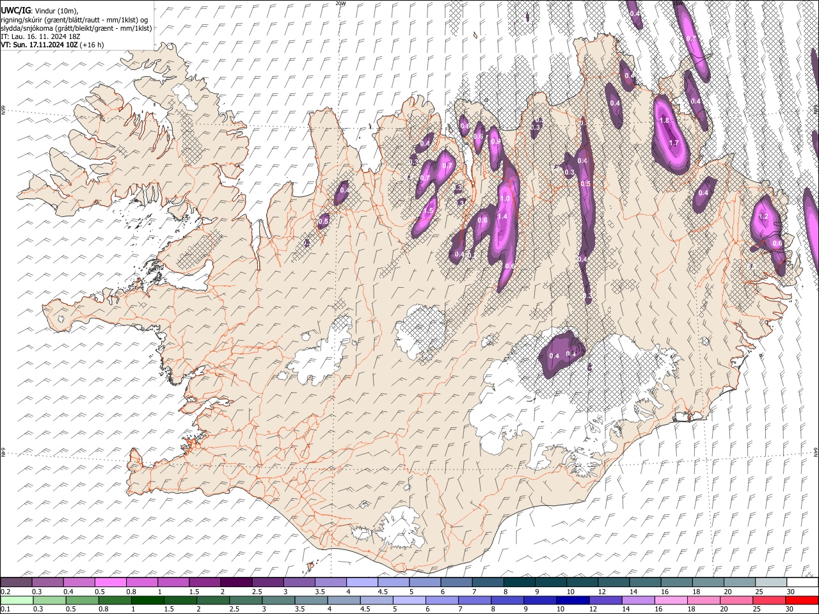Image resolution: width=819 pixels, height=614 pixels.
Task: Click the pale green 0.1 swatch in lower legend
Action: click(17, 601)
